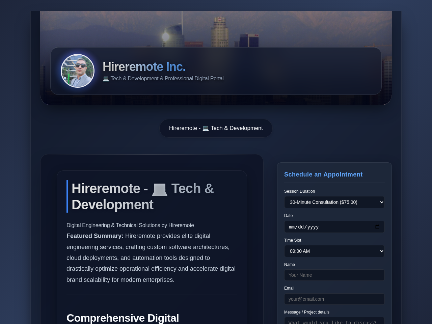This screenshot has width=432, height=324.
Task: Click the profile avatar photo
Action: pos(78,71)
